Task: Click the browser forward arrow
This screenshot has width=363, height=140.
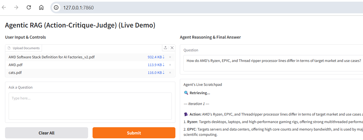Action: click(x=16, y=7)
